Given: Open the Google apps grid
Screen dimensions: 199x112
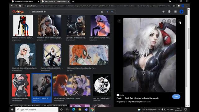Looking at the screenshot, I should (x=175, y=12).
